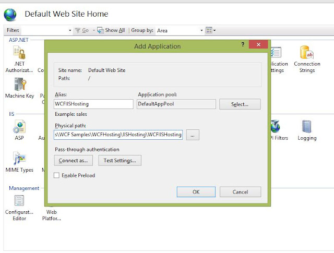Open the Go button dropdown arrow
Viewport: 334px width, 253px height.
(x=93, y=30)
